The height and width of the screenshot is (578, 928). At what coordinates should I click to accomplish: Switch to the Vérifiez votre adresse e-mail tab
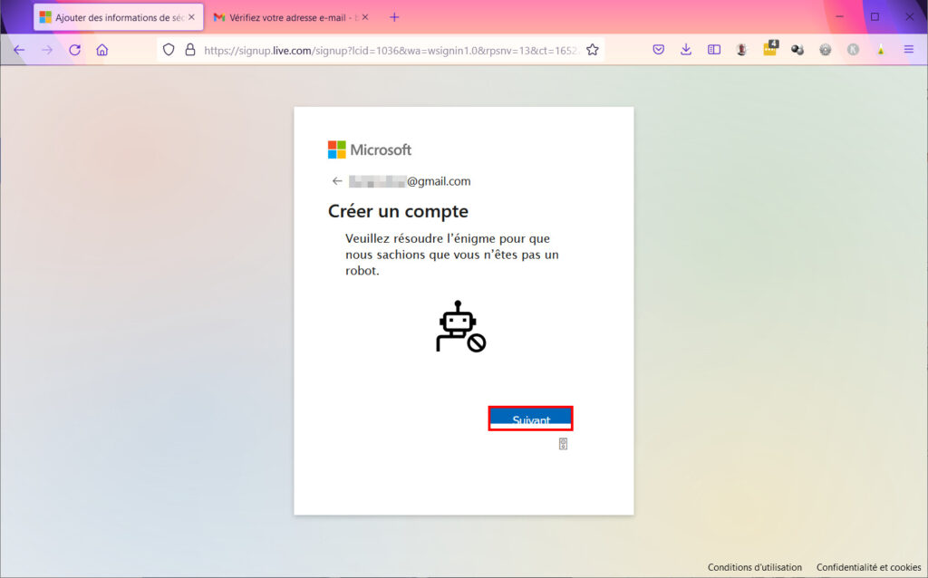tap(290, 18)
